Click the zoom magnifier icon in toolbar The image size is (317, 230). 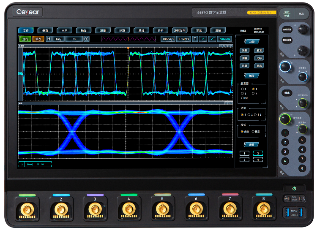(87, 39)
